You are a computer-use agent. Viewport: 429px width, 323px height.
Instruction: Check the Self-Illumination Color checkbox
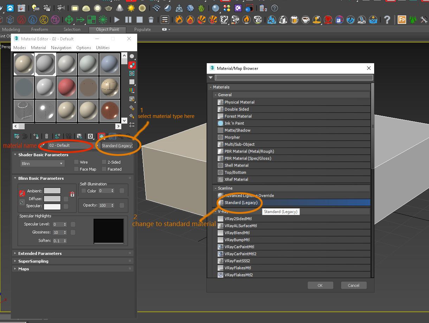(x=84, y=191)
